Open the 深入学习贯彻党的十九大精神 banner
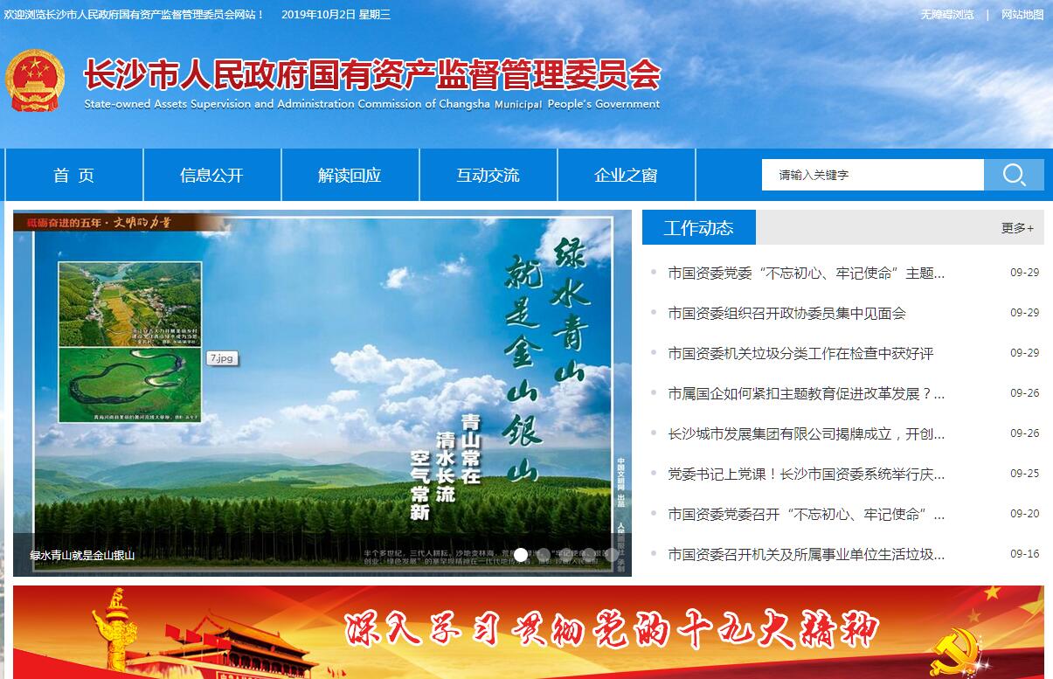Screen dimensions: 1053x679 [528, 632]
